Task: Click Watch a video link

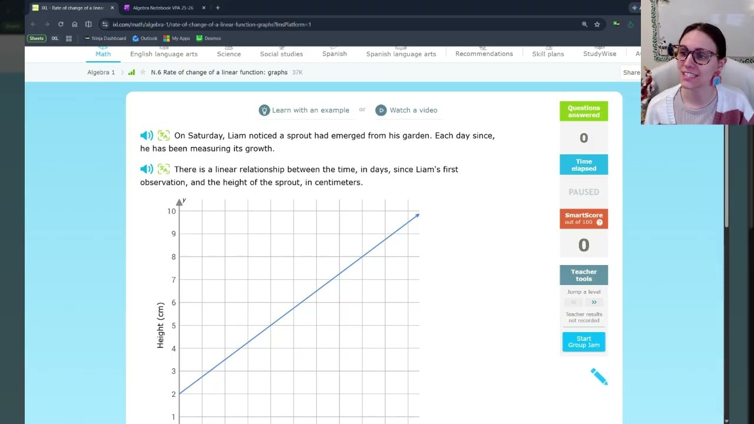Action: coord(414,110)
